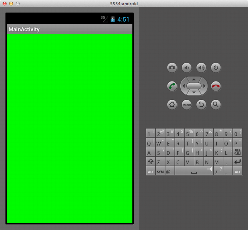Click the slash question mark key
248x230 pixels.
(218, 171)
